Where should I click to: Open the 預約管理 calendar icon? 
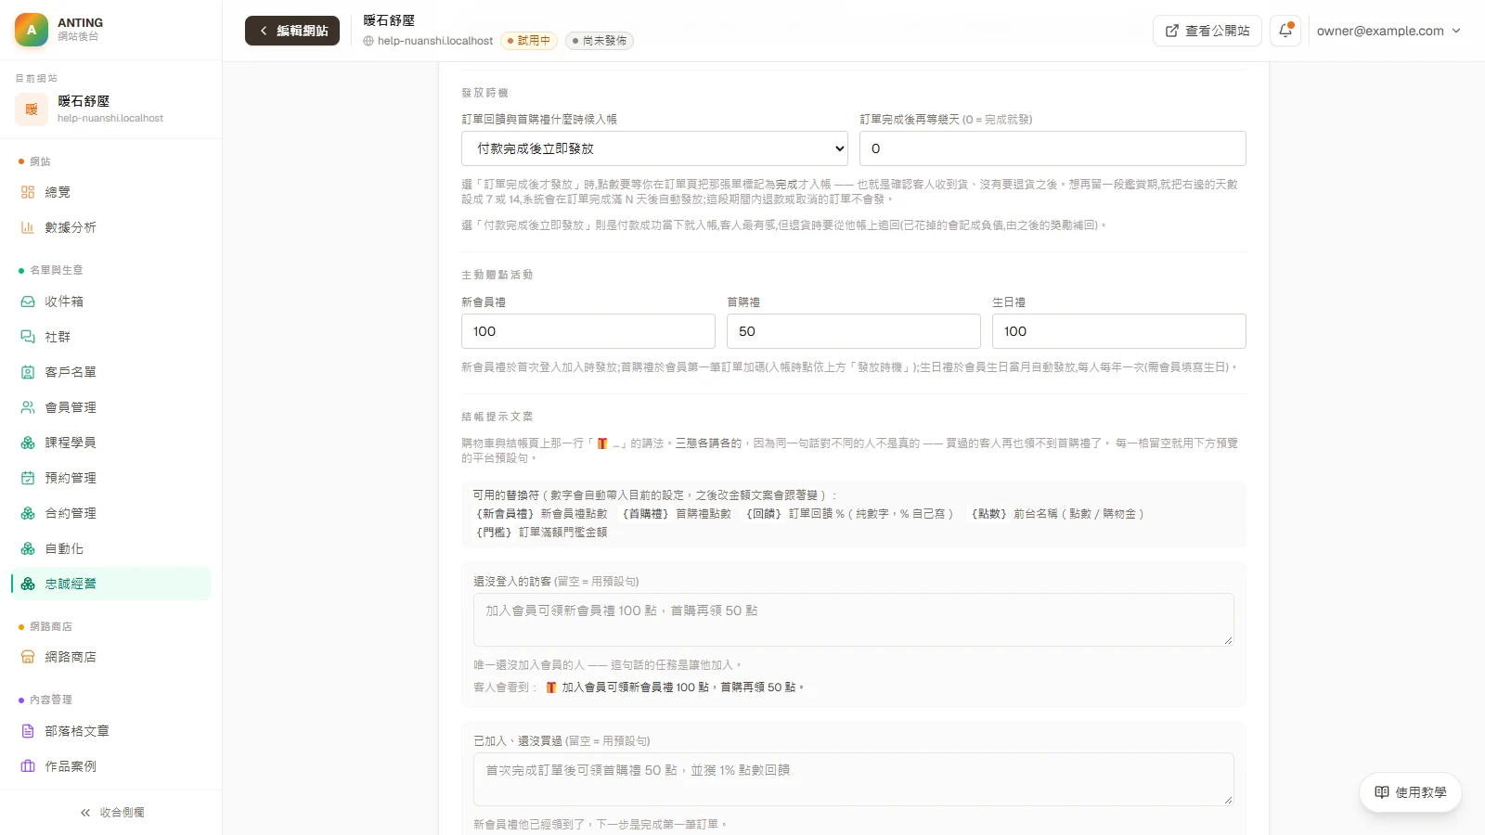pyautogui.click(x=28, y=478)
